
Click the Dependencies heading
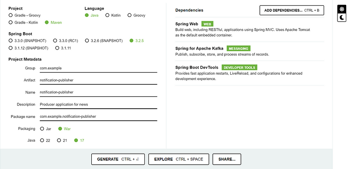click(x=189, y=10)
